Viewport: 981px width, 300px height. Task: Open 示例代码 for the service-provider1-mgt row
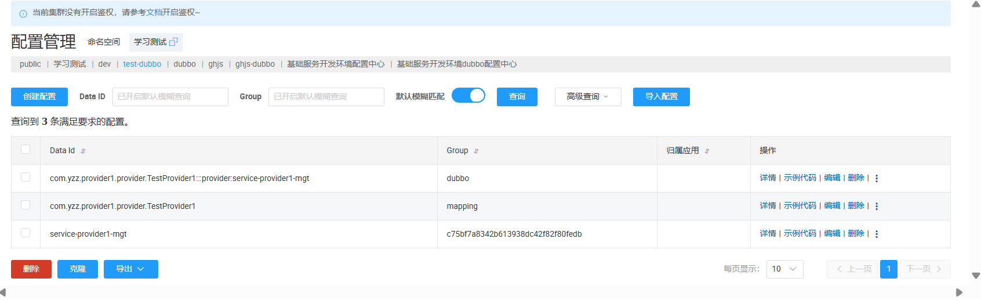coord(800,234)
